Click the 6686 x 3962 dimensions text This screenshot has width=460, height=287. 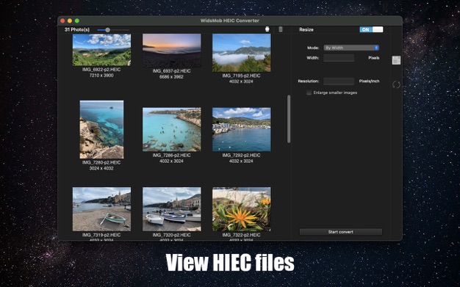coord(171,77)
